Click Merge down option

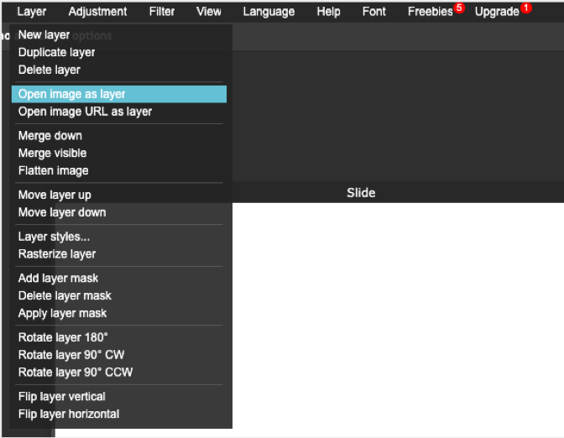tap(50, 135)
